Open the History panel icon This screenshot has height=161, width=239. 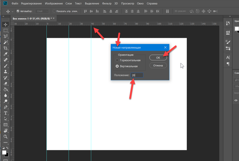[228, 23]
